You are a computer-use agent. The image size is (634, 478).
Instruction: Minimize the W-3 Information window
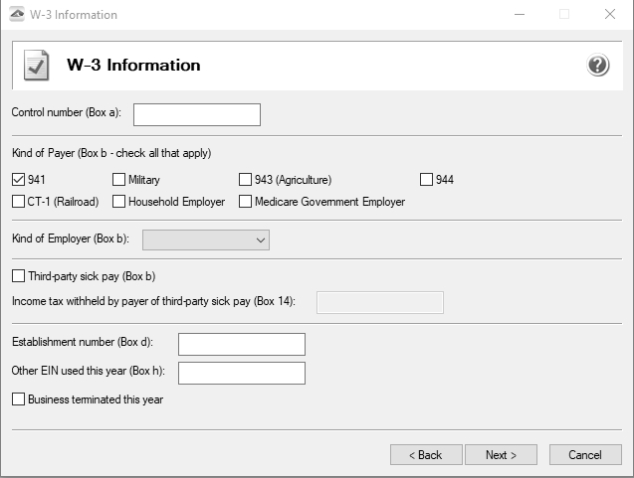point(520,15)
